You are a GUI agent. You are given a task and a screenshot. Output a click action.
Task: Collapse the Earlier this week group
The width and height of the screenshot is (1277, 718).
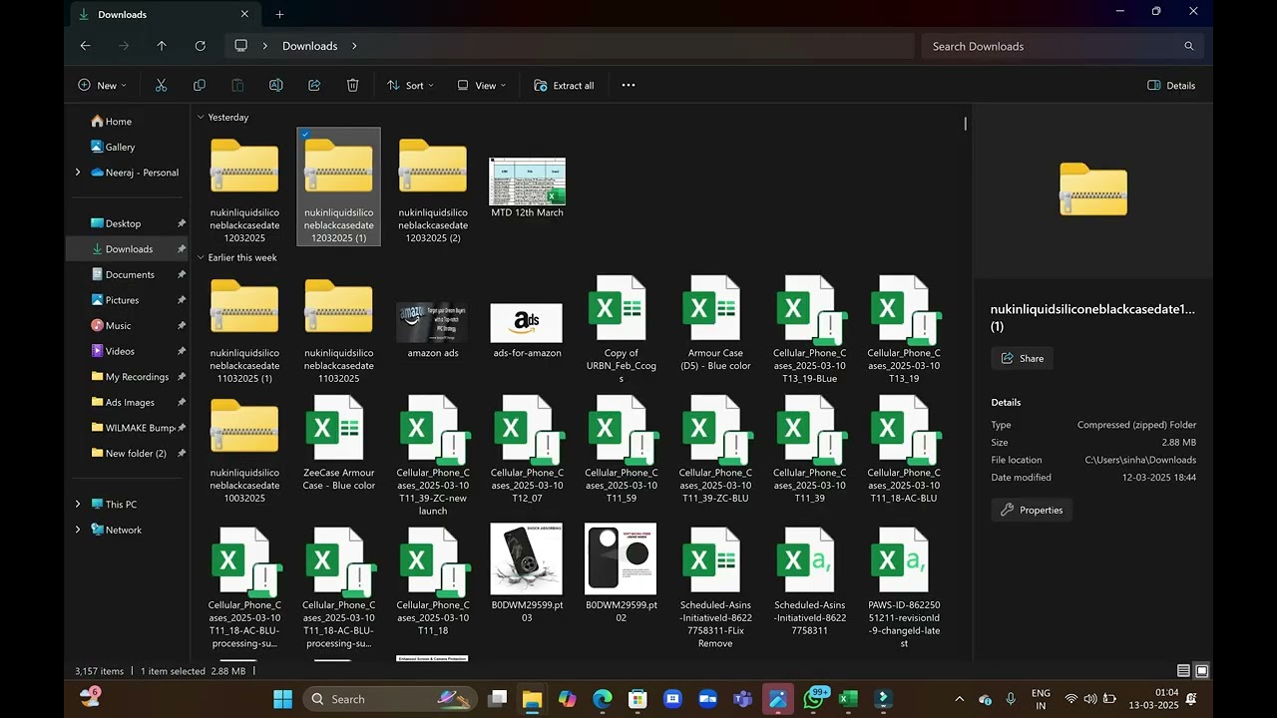point(201,258)
